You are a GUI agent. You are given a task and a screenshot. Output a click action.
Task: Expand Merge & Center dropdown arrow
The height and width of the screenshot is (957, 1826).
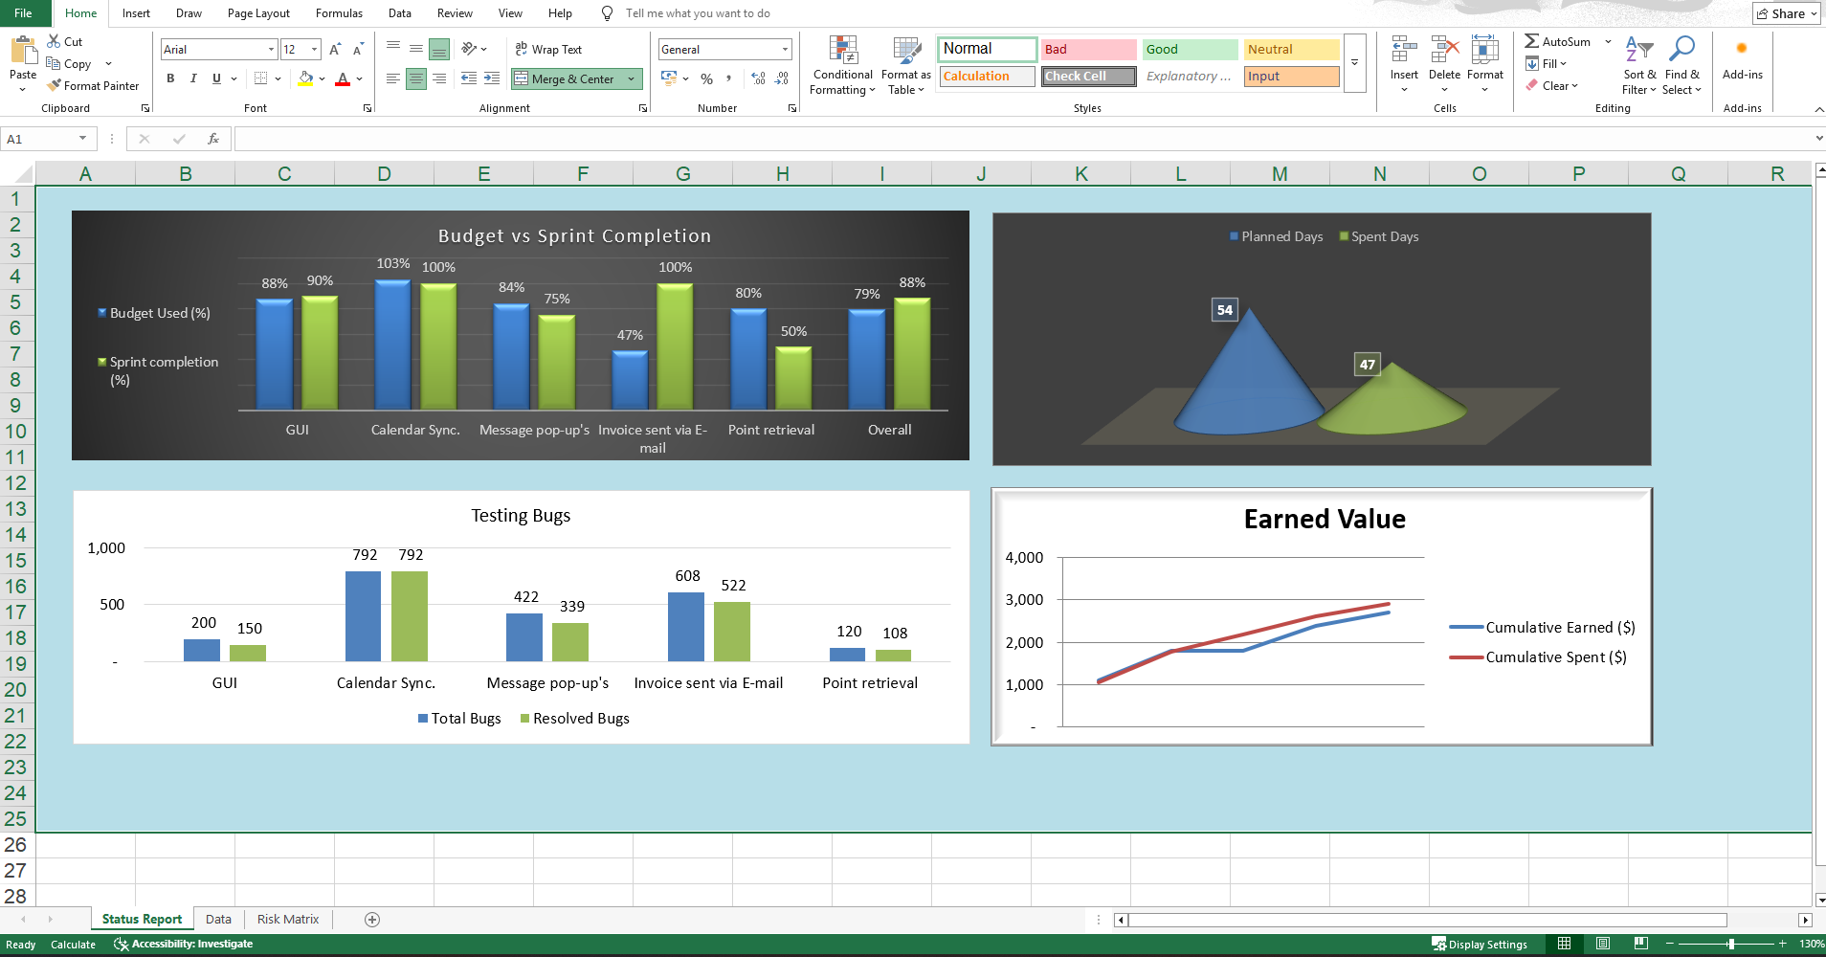[x=632, y=78]
